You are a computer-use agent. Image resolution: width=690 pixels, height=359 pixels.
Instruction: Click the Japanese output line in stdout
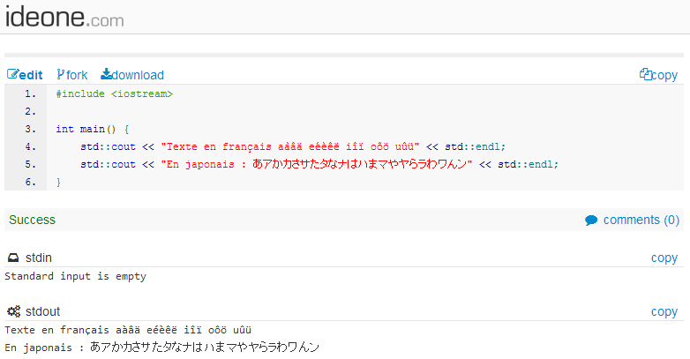162,348
